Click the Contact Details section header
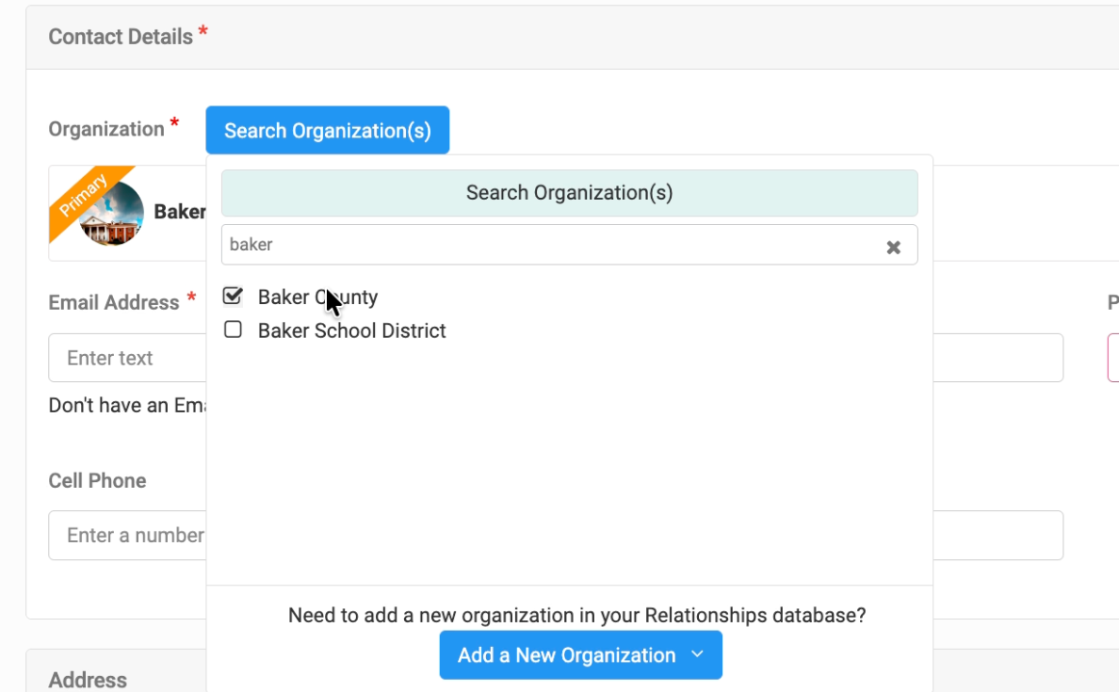The width and height of the screenshot is (1119, 692). (x=121, y=37)
